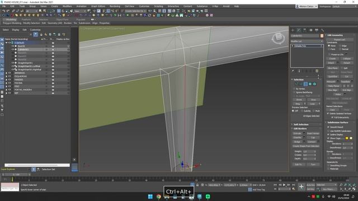Screen dimensions: 358x201
Task: Click Windows Start button on taskbar
Action: click(150, 197)
